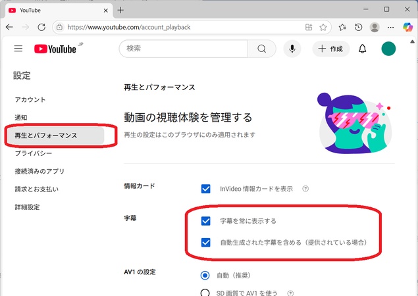The image size is (418, 296).
Task: Select 再生とパフォーマンス in the sidebar
Action: (x=56, y=136)
